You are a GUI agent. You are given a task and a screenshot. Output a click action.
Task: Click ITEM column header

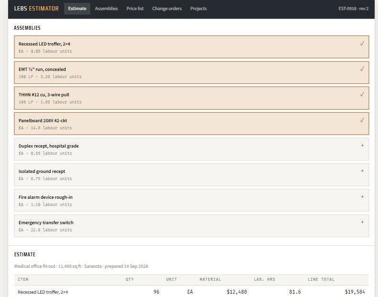[x=23, y=279]
